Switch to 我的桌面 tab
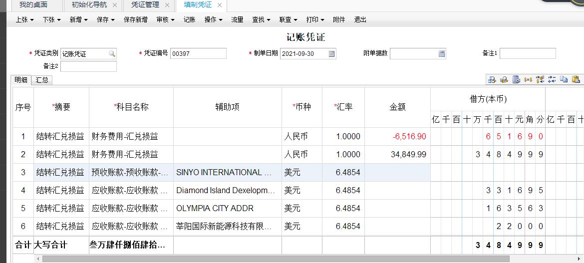584x263 pixels. pos(33,5)
